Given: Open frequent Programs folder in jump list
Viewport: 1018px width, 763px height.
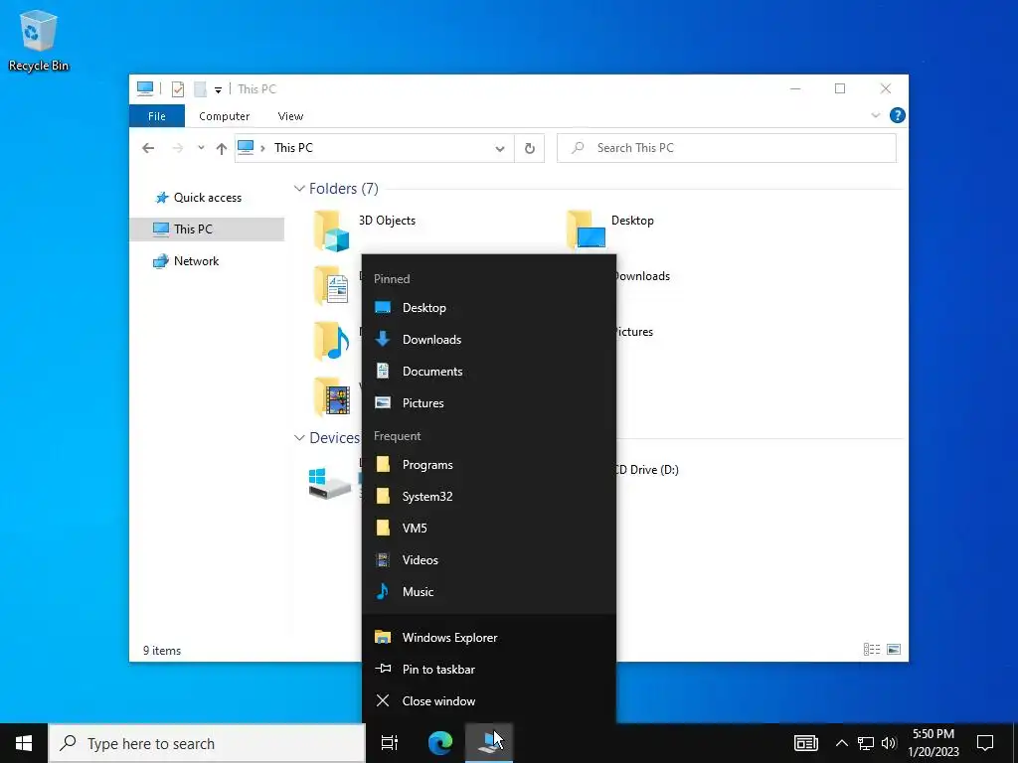Looking at the screenshot, I should point(489,465).
